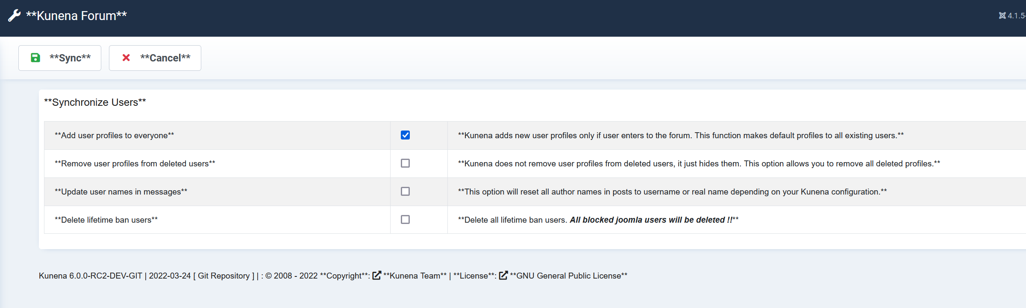
Task: Check Delete lifetime ban users option
Action: (405, 220)
